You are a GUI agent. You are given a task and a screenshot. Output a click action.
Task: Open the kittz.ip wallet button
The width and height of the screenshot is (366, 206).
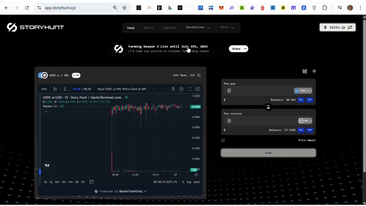pyautogui.click(x=337, y=27)
